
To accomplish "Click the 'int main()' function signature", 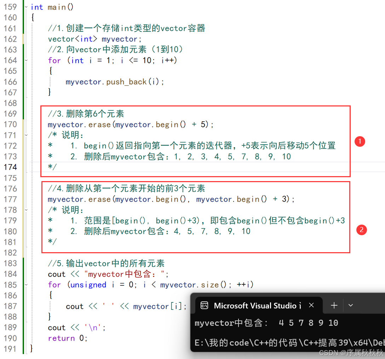I will 52,7.
